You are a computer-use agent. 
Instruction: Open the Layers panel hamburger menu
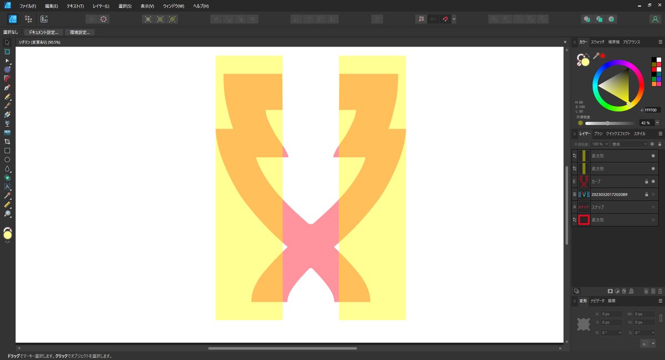(x=660, y=133)
